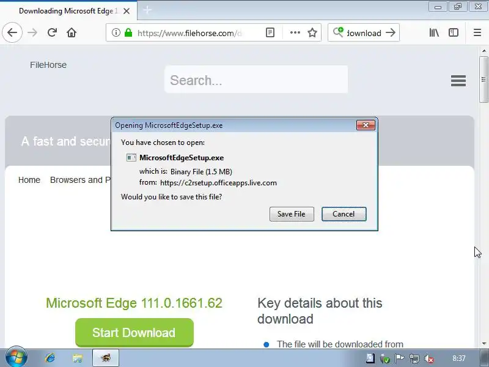489x367 pixels.
Task: Click the MicrosoftEdgeSetup.exe file name
Action: tap(182, 158)
